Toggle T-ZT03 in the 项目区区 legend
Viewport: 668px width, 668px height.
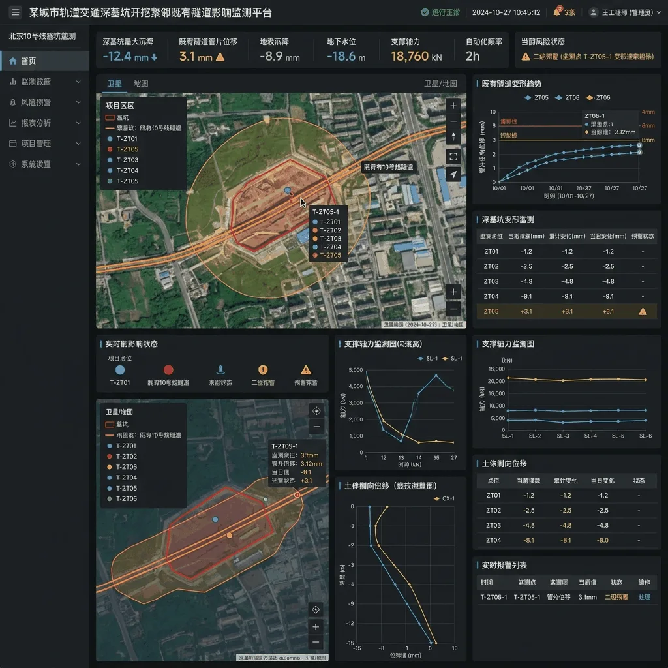[x=123, y=160]
